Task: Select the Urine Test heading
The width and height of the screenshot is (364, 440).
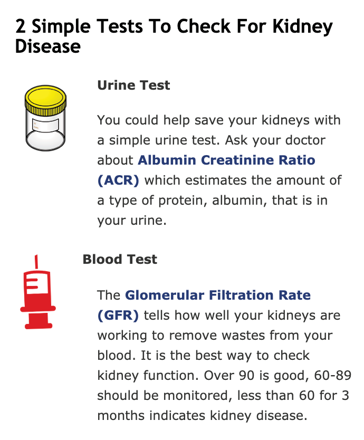Action: click(x=133, y=85)
